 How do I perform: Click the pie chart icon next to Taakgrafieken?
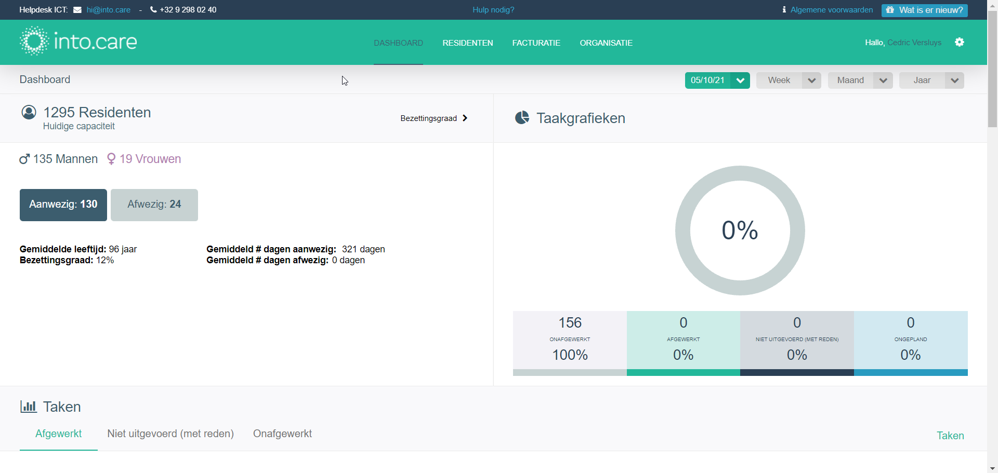point(522,118)
